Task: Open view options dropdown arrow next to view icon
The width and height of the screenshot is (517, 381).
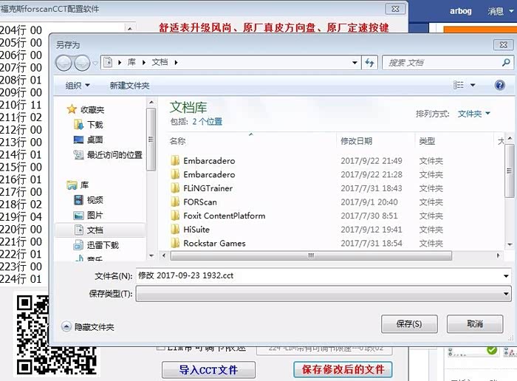Action: [473, 86]
